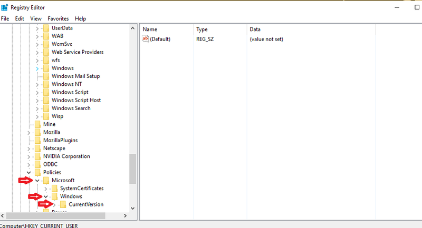
Task: Expand the UserData key
Action: point(37,28)
